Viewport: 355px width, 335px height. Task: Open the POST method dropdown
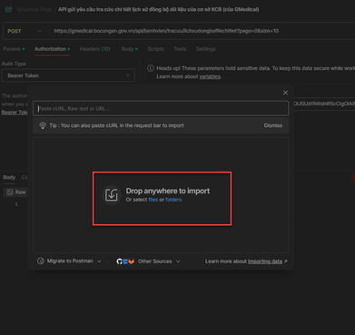coord(25,31)
